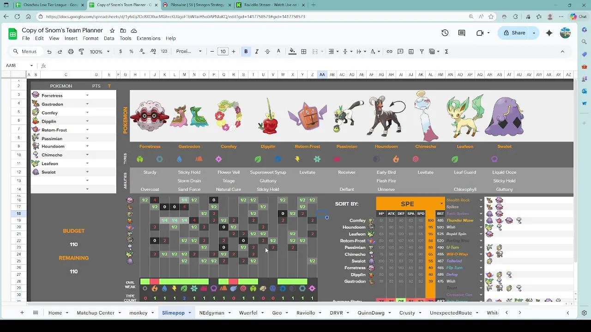Open the all sheets list

pos(35,313)
